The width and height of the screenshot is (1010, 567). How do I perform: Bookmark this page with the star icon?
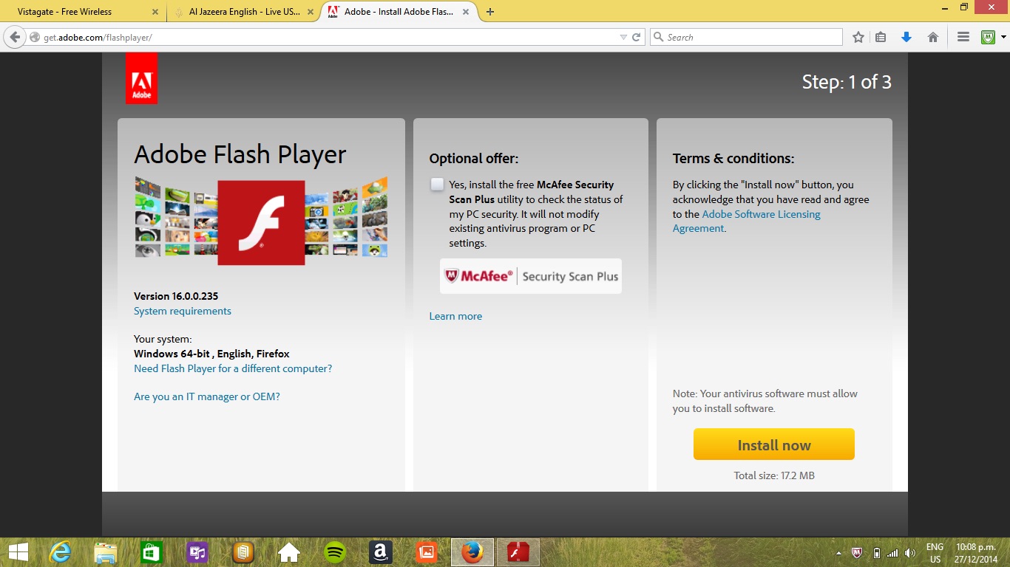tap(858, 37)
